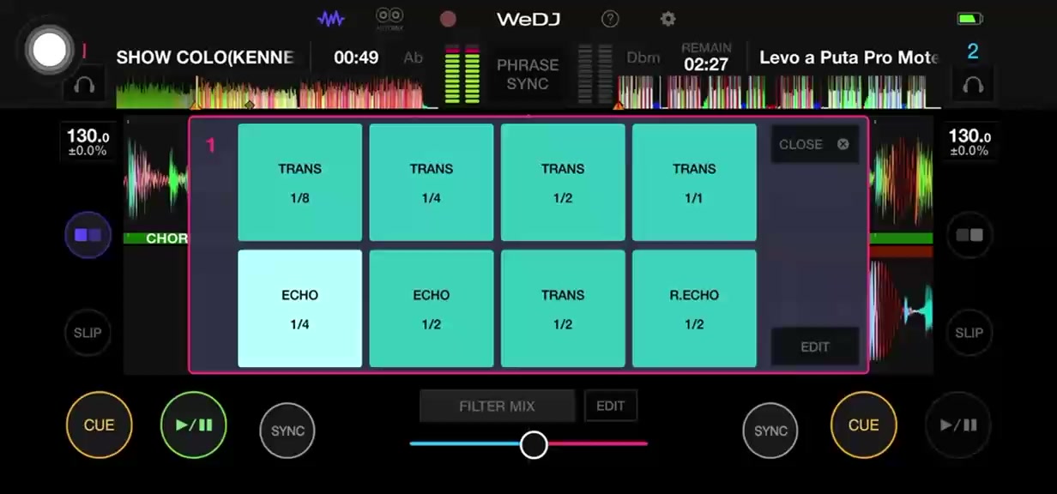
Task: Tap the Automix icon
Action: (x=390, y=18)
